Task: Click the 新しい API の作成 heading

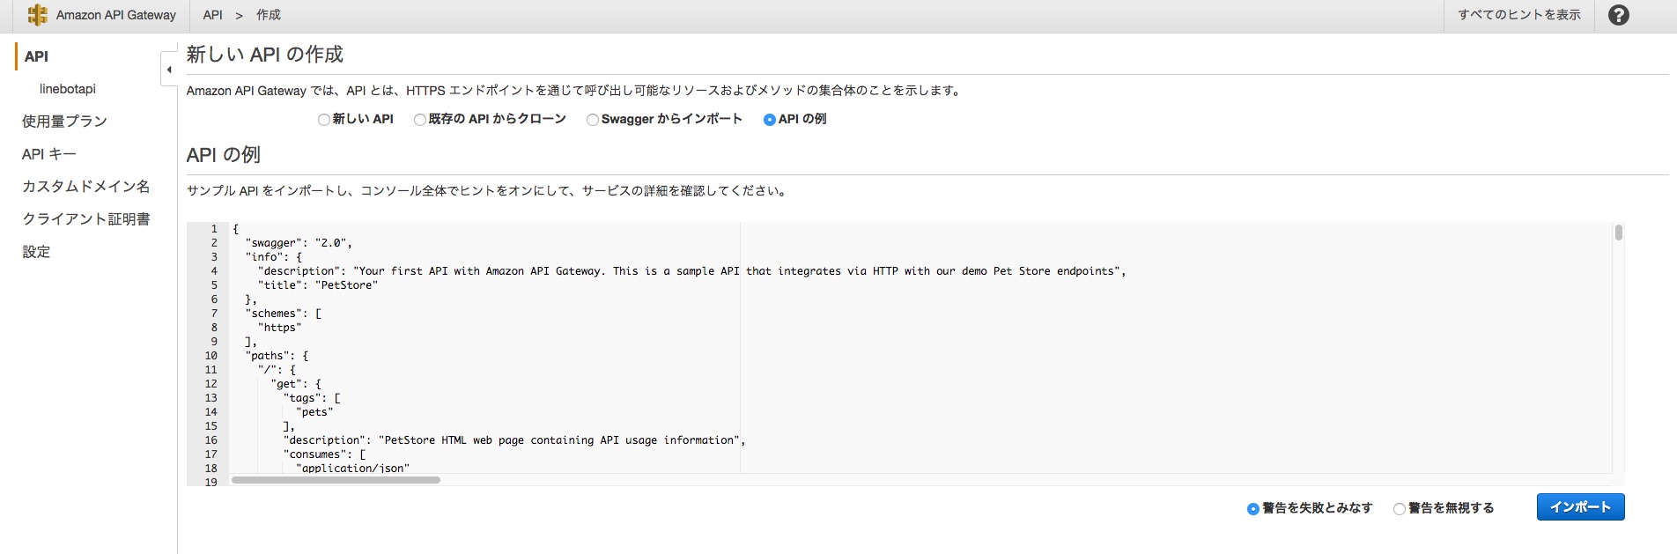Action: coord(265,55)
